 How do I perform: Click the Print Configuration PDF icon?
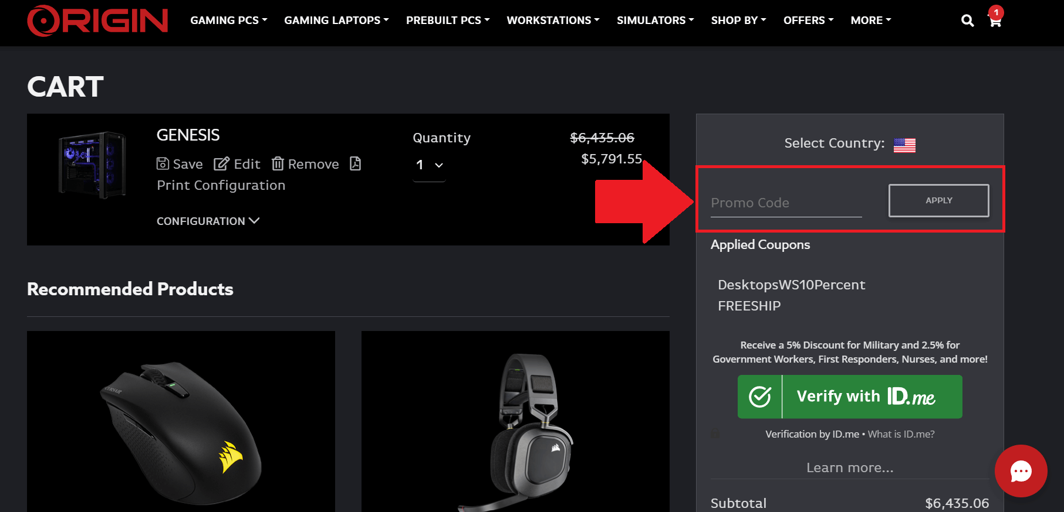click(x=355, y=163)
